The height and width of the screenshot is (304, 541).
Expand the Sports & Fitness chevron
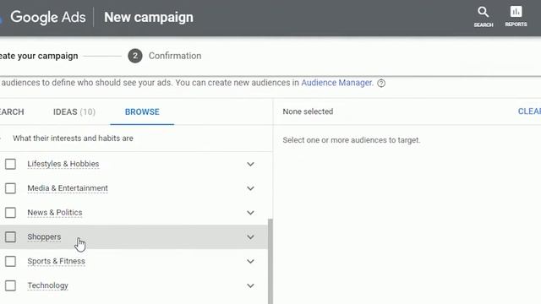pyautogui.click(x=250, y=261)
